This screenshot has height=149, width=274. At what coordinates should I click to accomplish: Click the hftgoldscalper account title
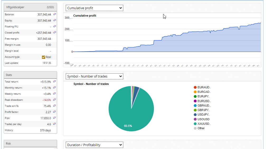15,7
